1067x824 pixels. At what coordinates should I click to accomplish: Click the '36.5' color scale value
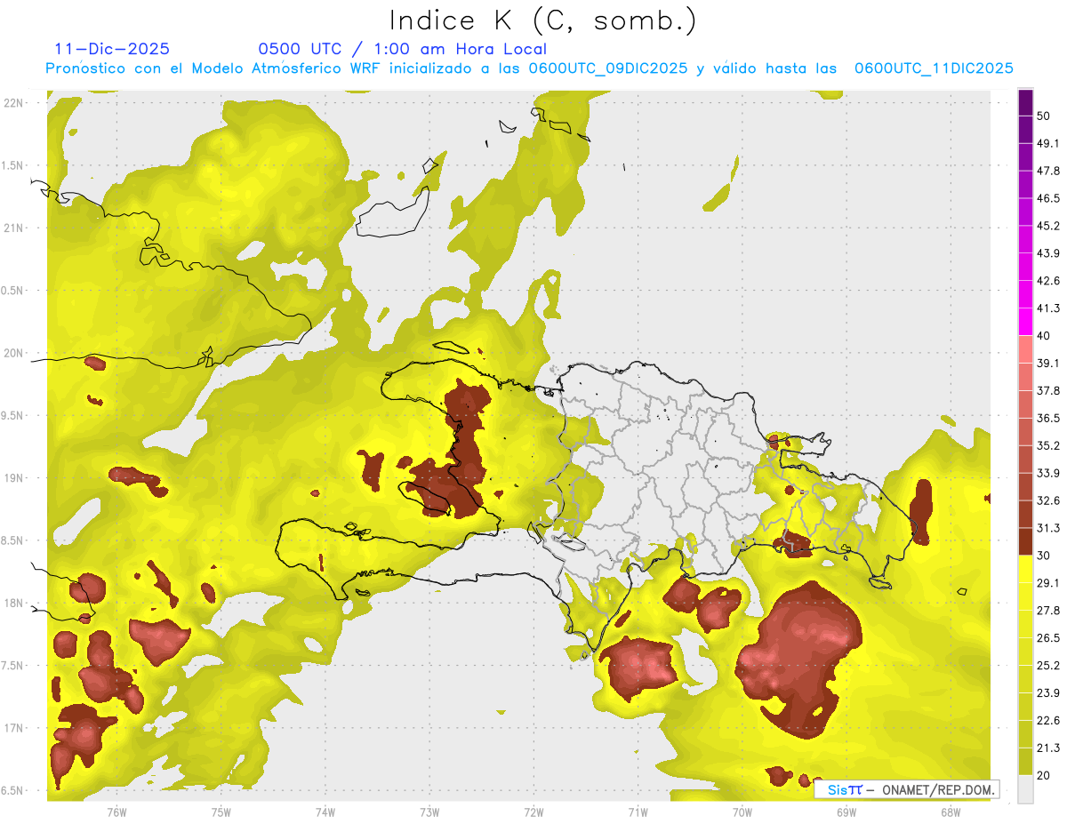click(1049, 418)
